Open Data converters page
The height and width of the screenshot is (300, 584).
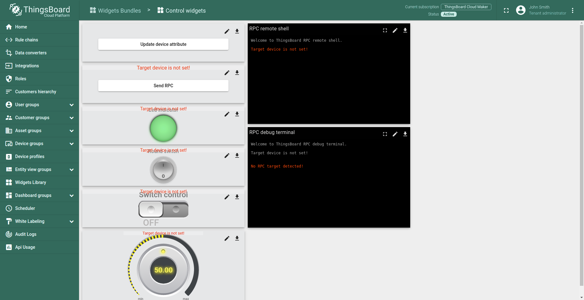click(x=40, y=53)
